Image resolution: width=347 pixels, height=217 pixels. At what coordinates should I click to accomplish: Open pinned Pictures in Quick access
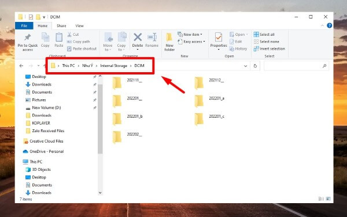click(x=39, y=100)
